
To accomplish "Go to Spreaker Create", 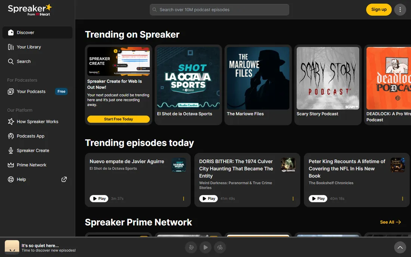I will 37,151.
